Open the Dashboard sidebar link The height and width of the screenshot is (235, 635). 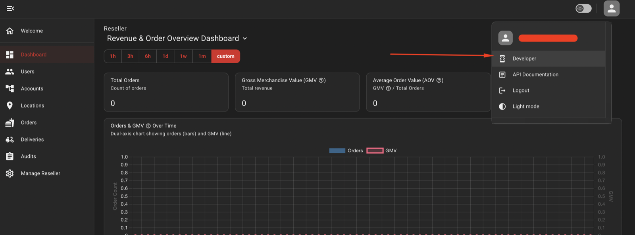(47, 55)
